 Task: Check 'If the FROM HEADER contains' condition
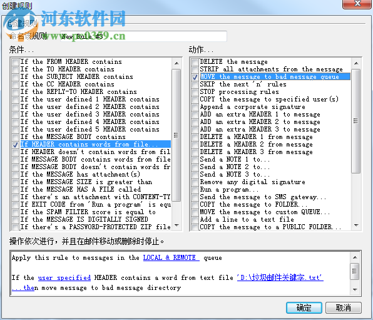pos(15,62)
